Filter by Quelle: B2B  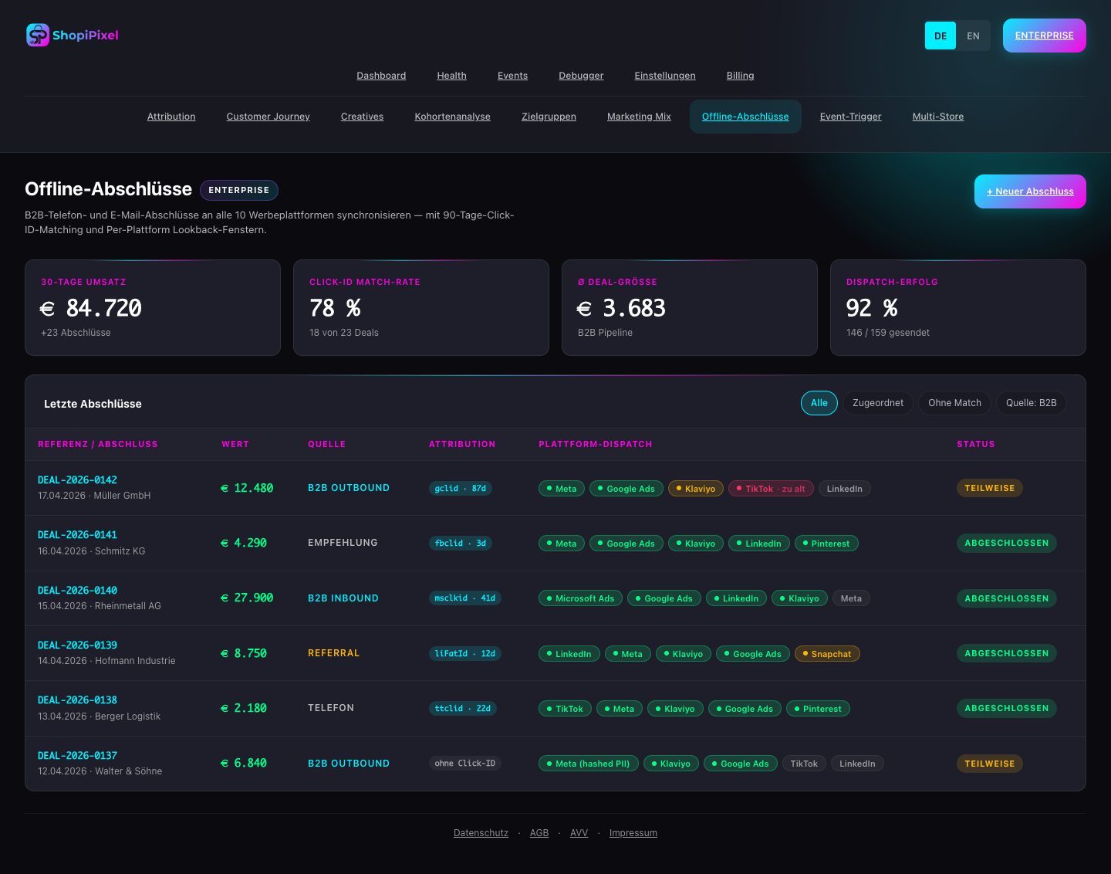click(1031, 403)
